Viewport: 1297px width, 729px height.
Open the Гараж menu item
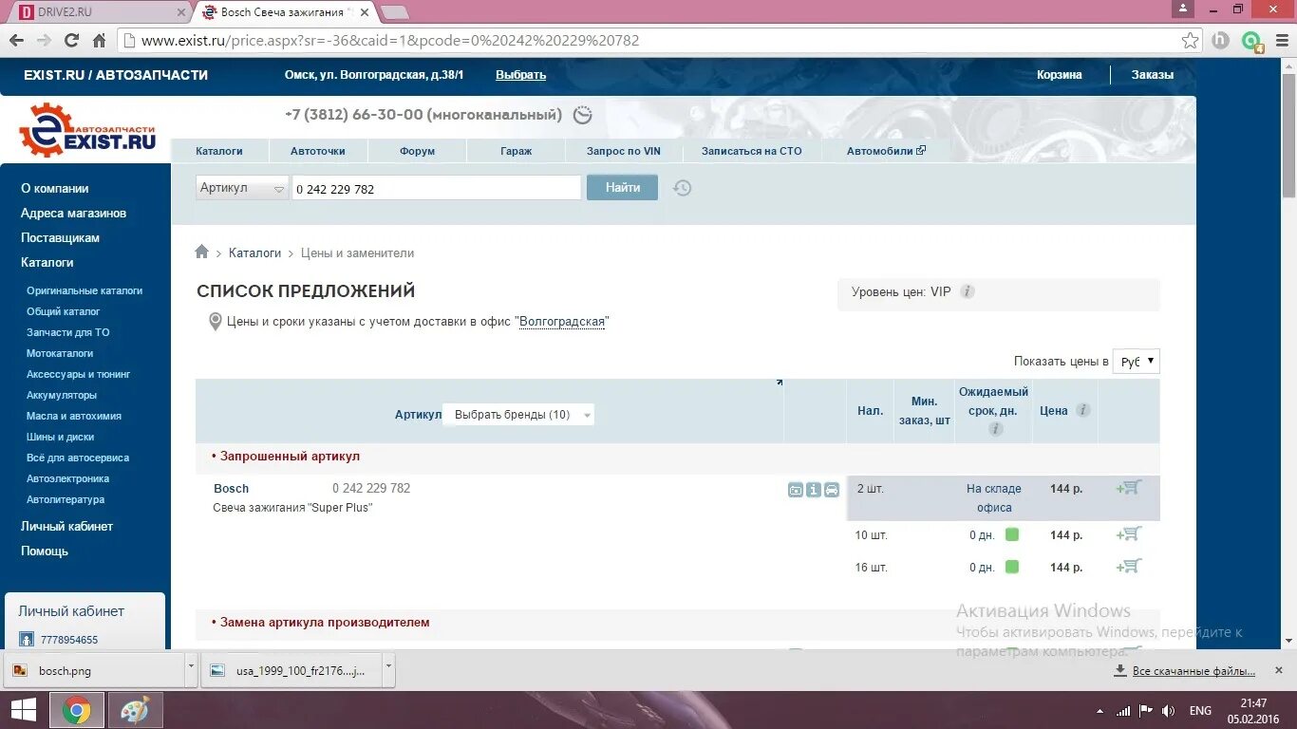click(516, 151)
